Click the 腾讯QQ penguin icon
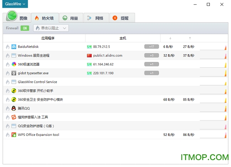This screenshot has width=231, height=167. [x=14, y=109]
